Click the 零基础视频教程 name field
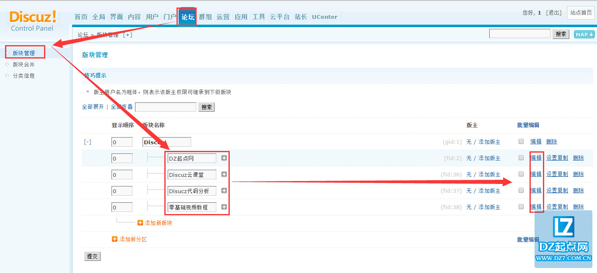 pos(192,207)
